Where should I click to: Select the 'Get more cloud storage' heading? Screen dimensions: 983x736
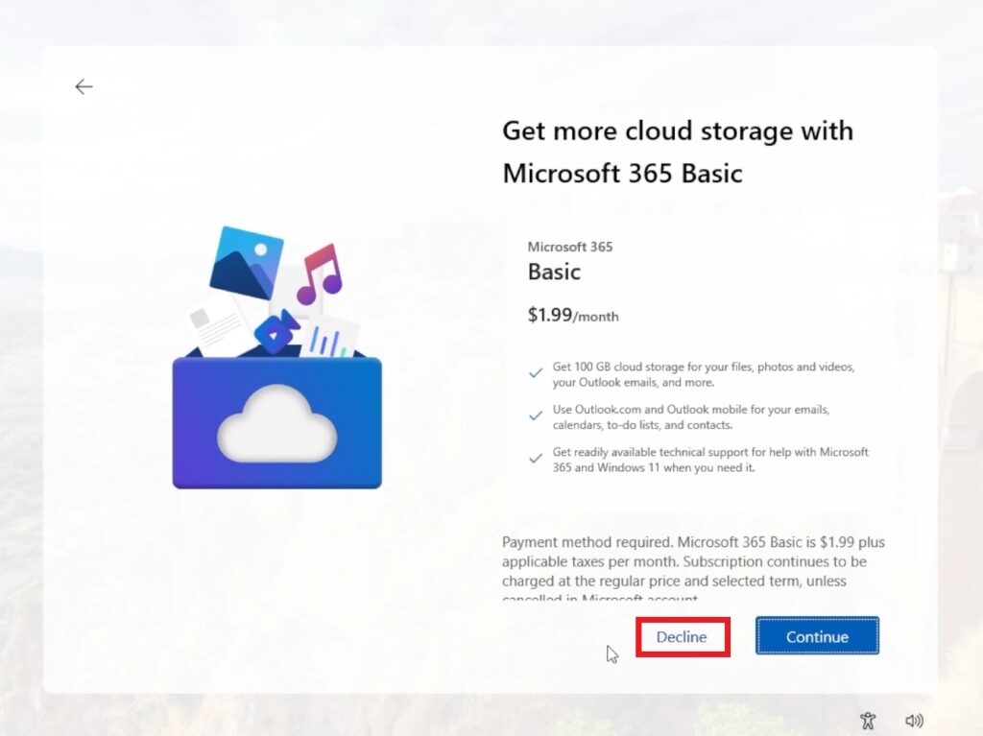677,152
